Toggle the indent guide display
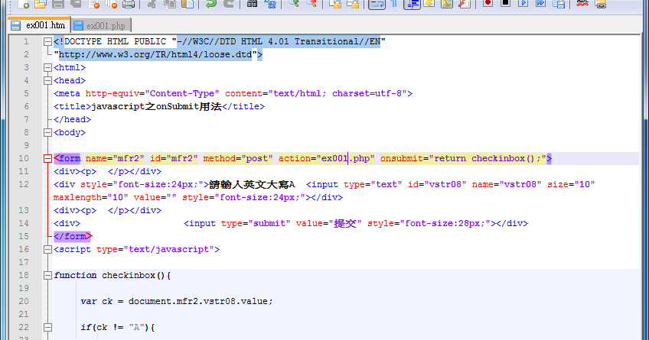Viewport: 649px width, 340px height. click(x=412, y=4)
